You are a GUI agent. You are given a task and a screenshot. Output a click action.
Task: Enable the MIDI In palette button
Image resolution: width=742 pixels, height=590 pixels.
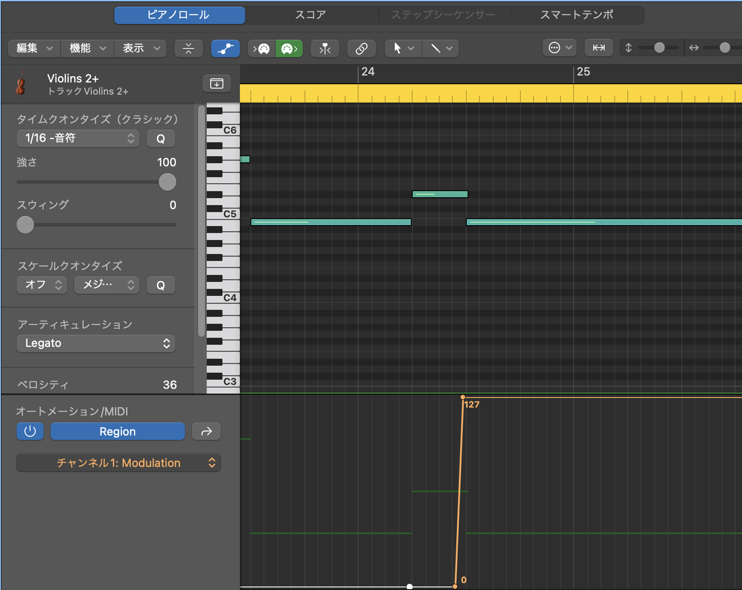tap(262, 48)
